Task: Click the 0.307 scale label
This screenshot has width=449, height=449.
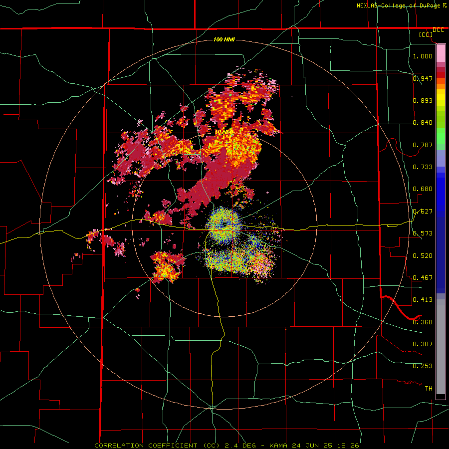Action: [x=423, y=344]
